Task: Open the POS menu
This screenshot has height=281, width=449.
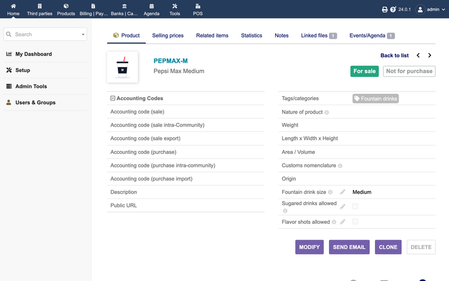Action: [x=198, y=10]
